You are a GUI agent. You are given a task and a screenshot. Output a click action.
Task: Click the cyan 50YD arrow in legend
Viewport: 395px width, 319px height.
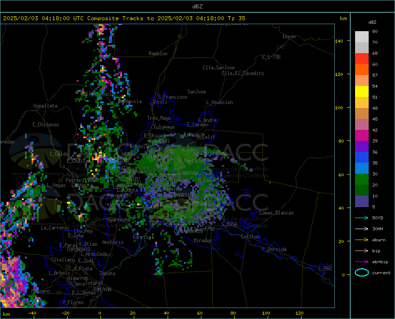[362, 218]
